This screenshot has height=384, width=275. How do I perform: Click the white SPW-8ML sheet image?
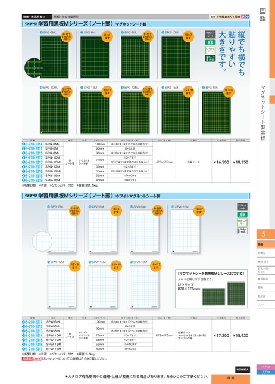144,231
